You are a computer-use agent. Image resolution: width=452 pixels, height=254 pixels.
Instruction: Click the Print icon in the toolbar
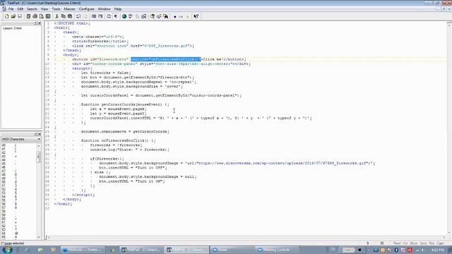click(x=35, y=16)
